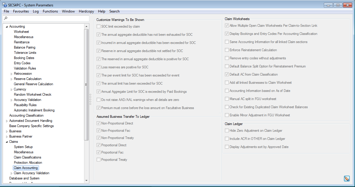Select Entry Codes under Accounting

22,63
